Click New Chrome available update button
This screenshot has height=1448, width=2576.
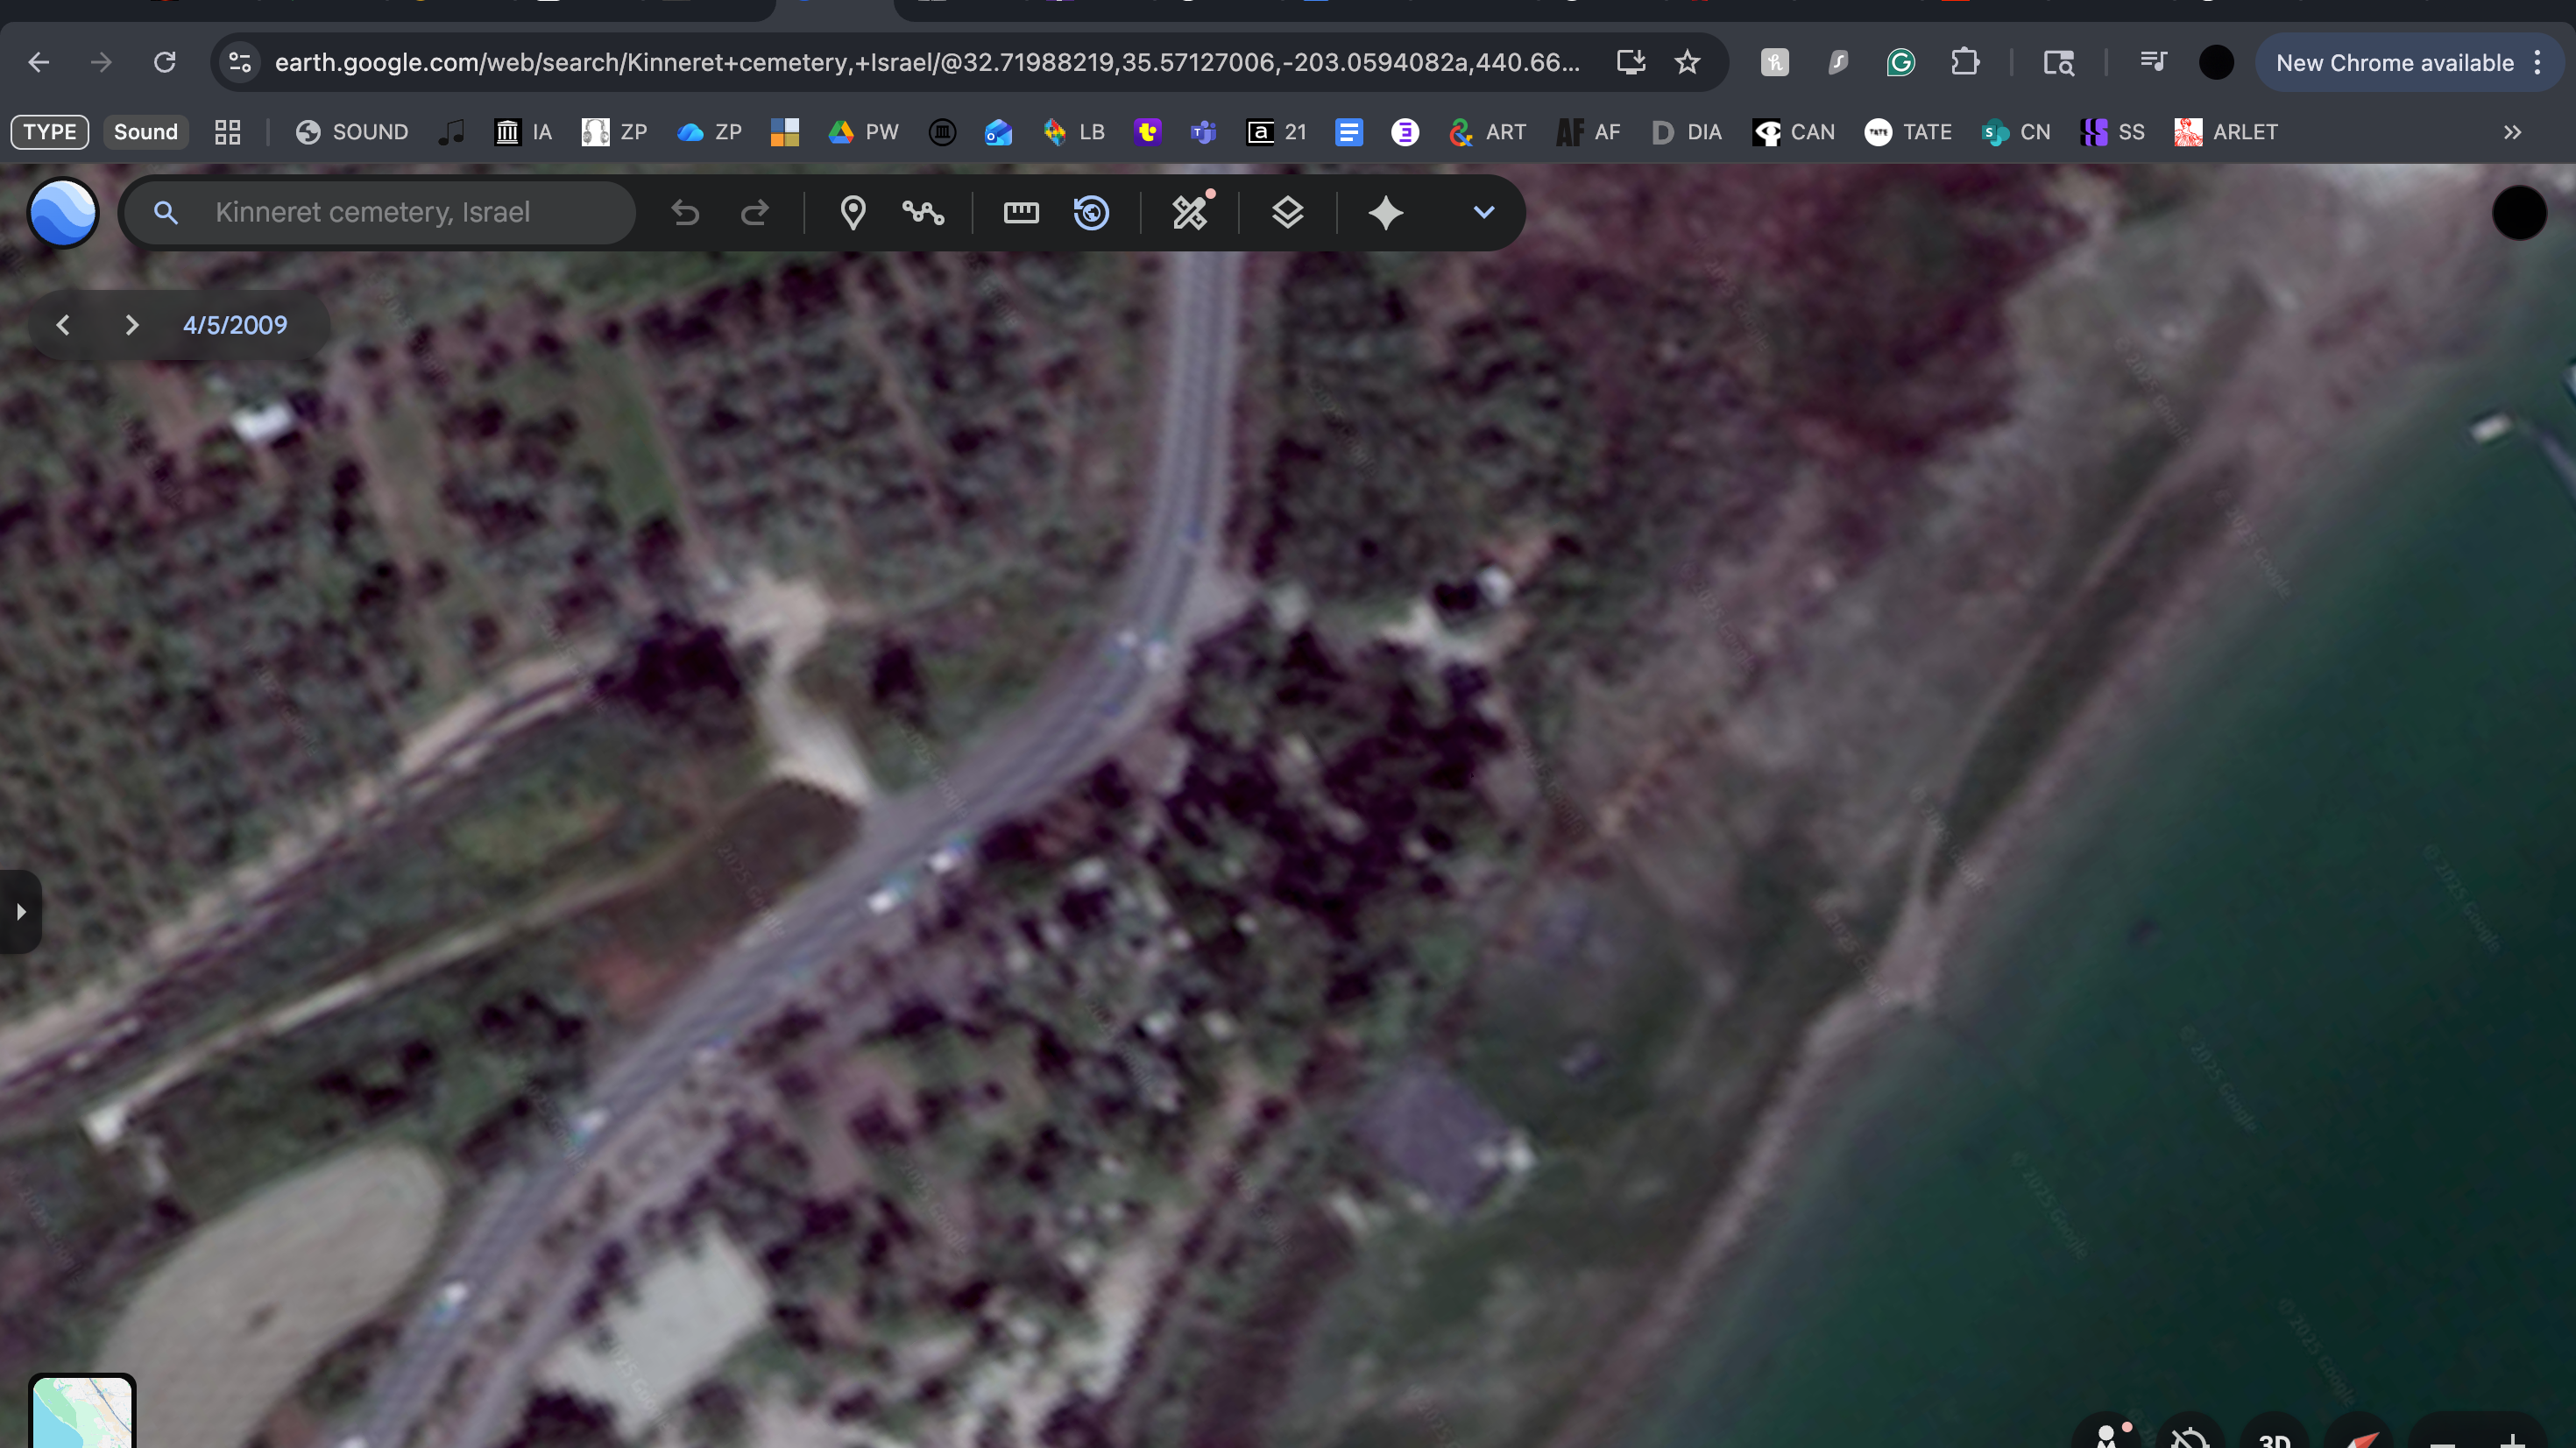[x=2394, y=63]
